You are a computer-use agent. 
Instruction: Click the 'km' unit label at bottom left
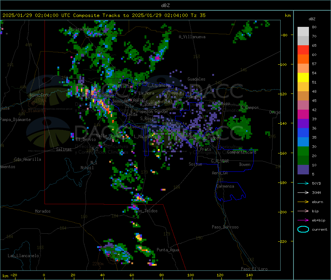pos(5,276)
